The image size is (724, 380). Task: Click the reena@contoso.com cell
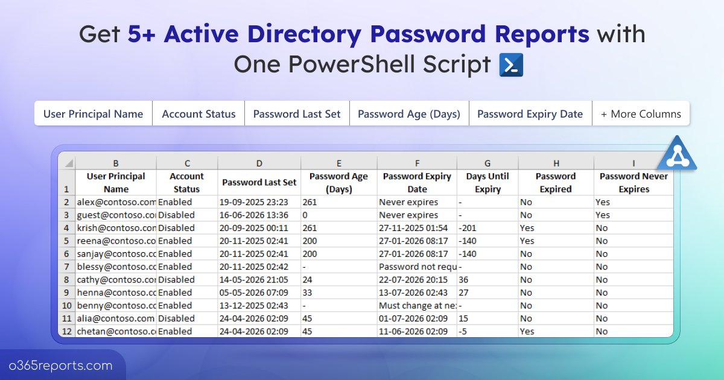[x=116, y=241]
